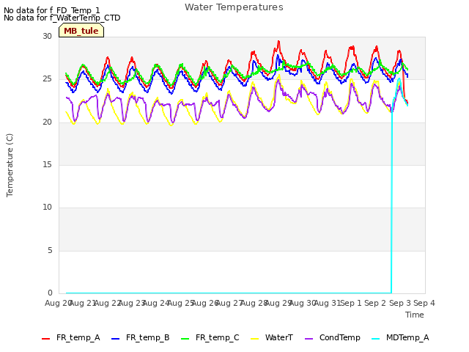Viewport: 469px width, 352px height.
Task: Click 'No data for f_FD_Temp_1' message
Action: [x=52, y=10]
